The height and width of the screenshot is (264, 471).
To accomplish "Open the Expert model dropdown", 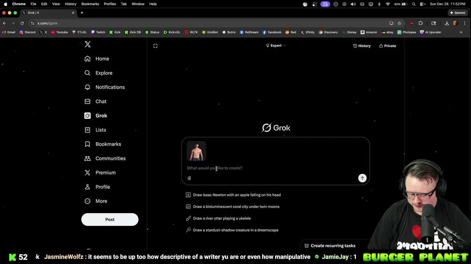I will (276, 45).
